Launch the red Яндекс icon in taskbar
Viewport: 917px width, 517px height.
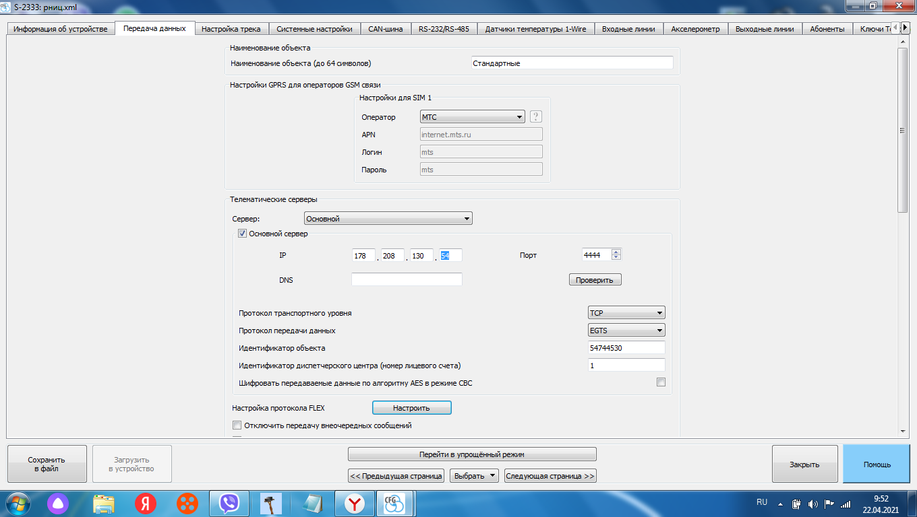click(145, 503)
